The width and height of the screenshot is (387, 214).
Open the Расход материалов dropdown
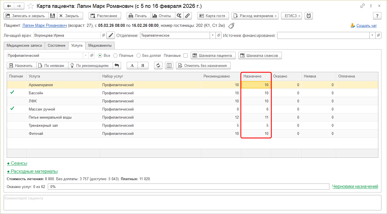point(255,16)
